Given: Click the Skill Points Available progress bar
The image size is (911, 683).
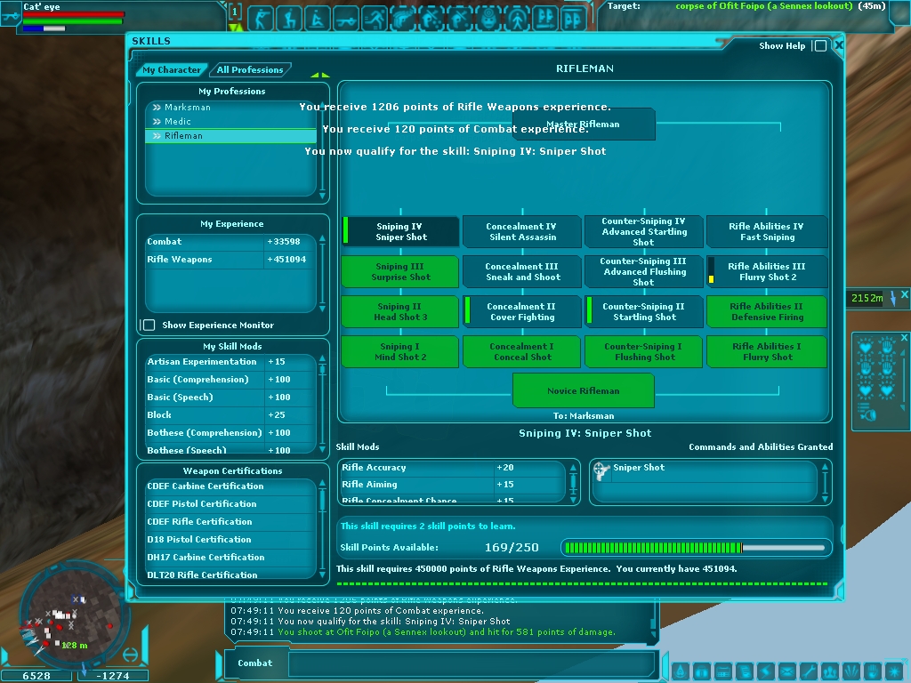Looking at the screenshot, I should pos(696,548).
